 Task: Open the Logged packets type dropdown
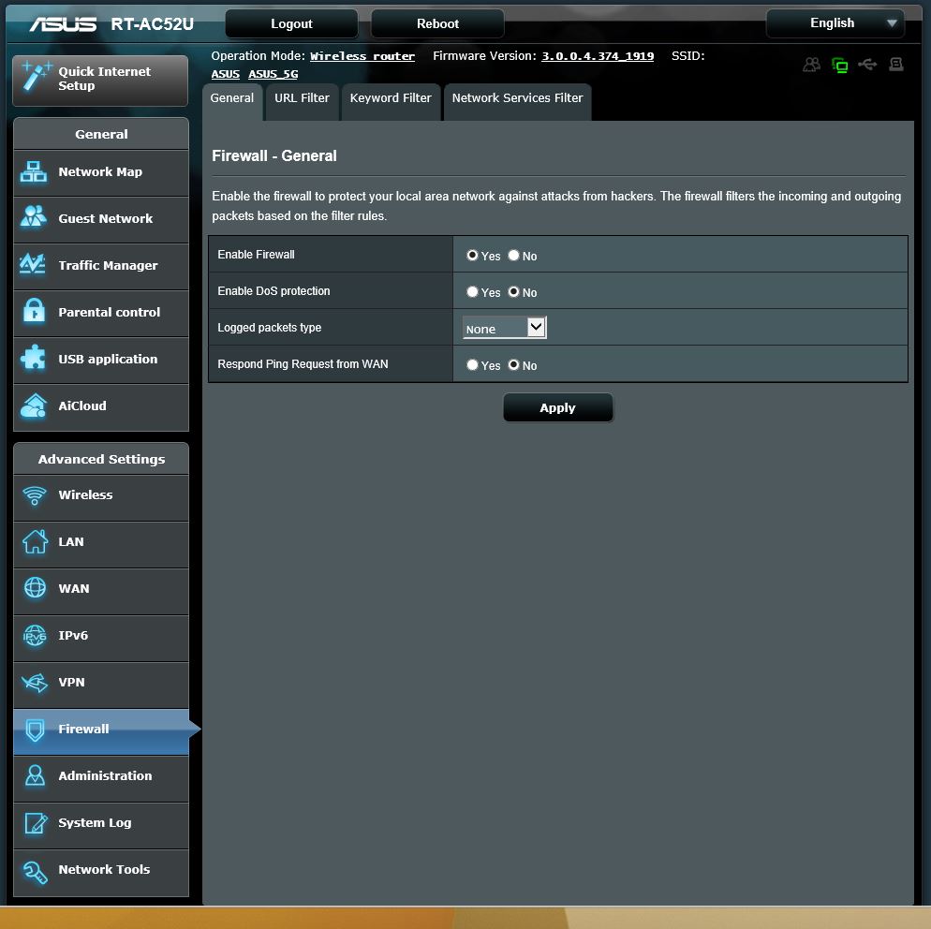(504, 328)
